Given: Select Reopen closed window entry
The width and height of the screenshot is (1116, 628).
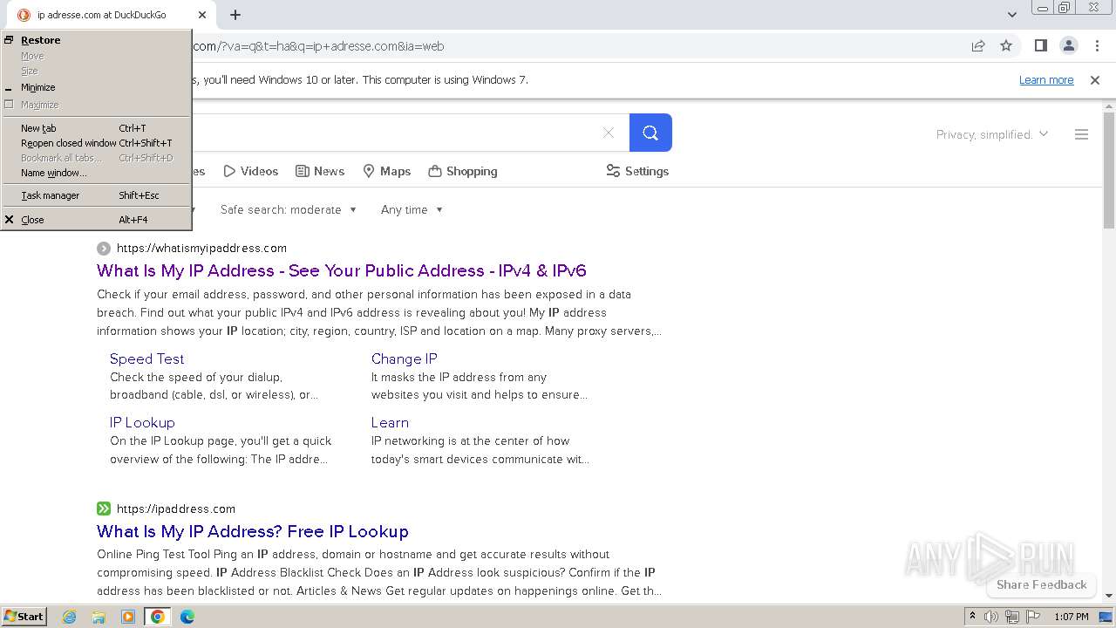Looking at the screenshot, I should [96, 143].
